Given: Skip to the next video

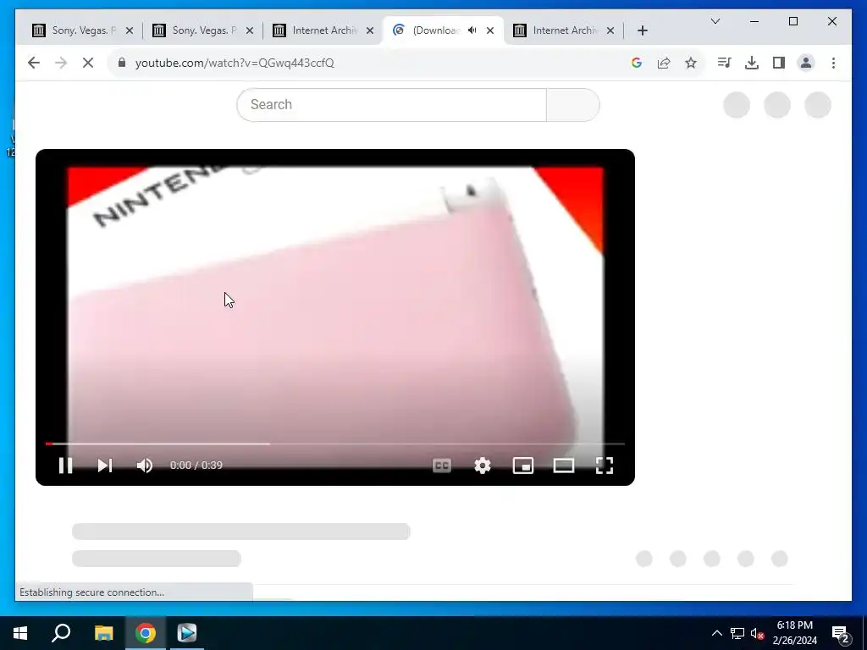Looking at the screenshot, I should tap(105, 465).
